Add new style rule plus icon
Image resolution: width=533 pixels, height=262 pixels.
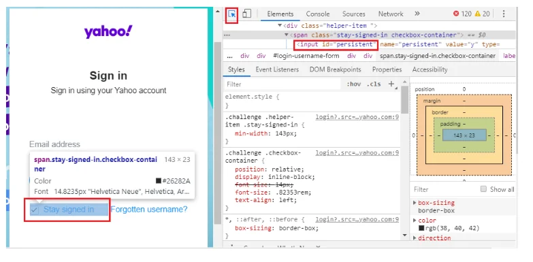pos(391,84)
